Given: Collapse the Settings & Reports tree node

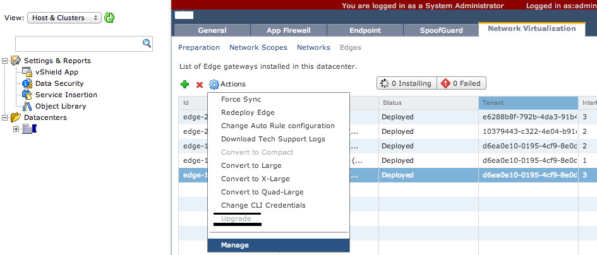Looking at the screenshot, I should click(x=5, y=61).
